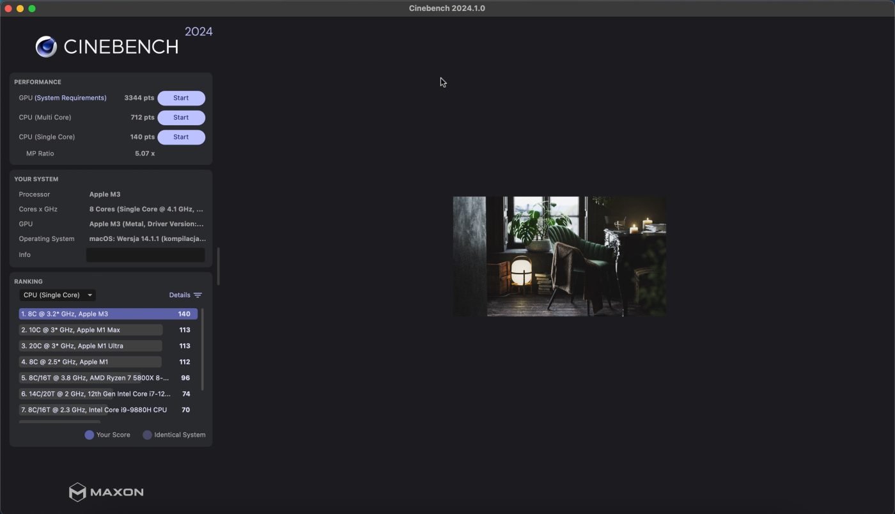Click the 712 pts multi core score
The image size is (895, 514).
(x=143, y=118)
